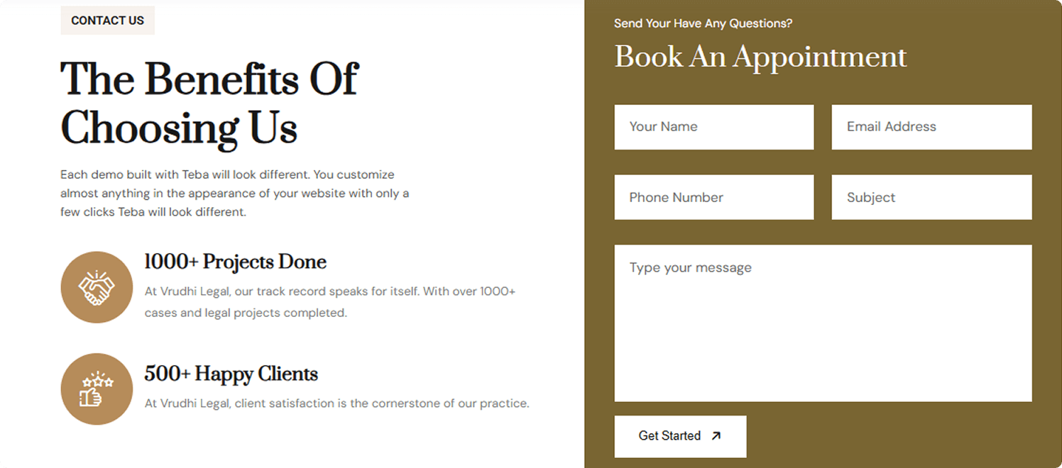Focus the Subject input field
1062x468 pixels.
point(931,197)
